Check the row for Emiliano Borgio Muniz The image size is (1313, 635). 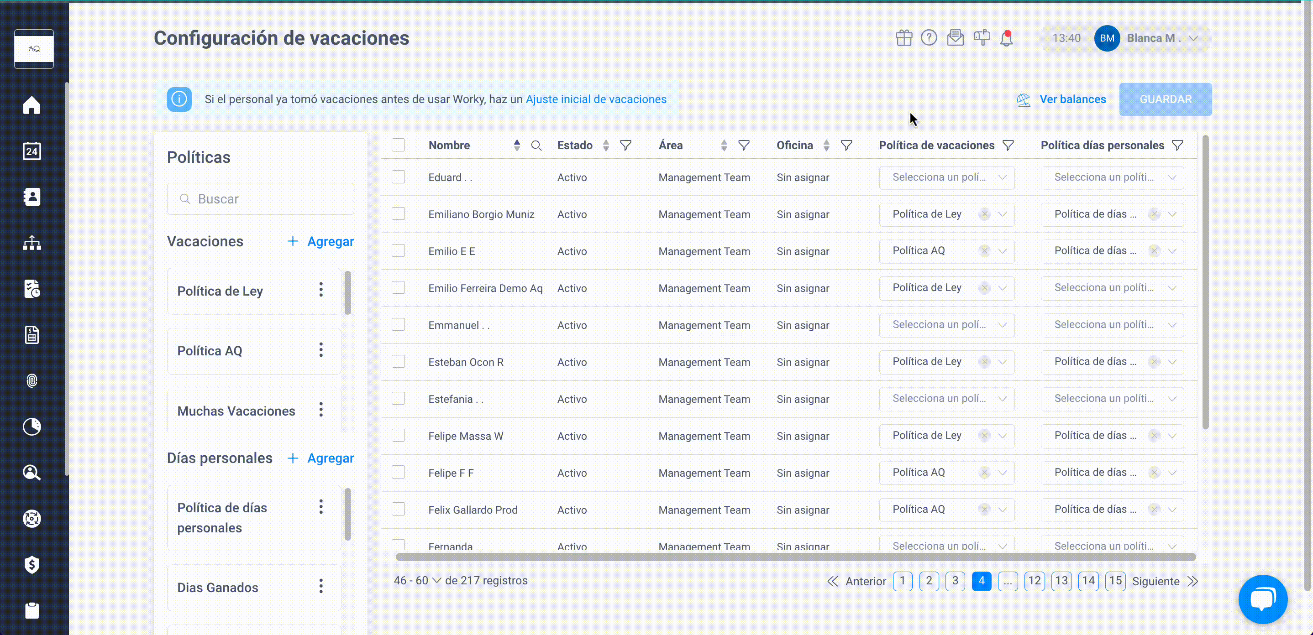click(398, 214)
